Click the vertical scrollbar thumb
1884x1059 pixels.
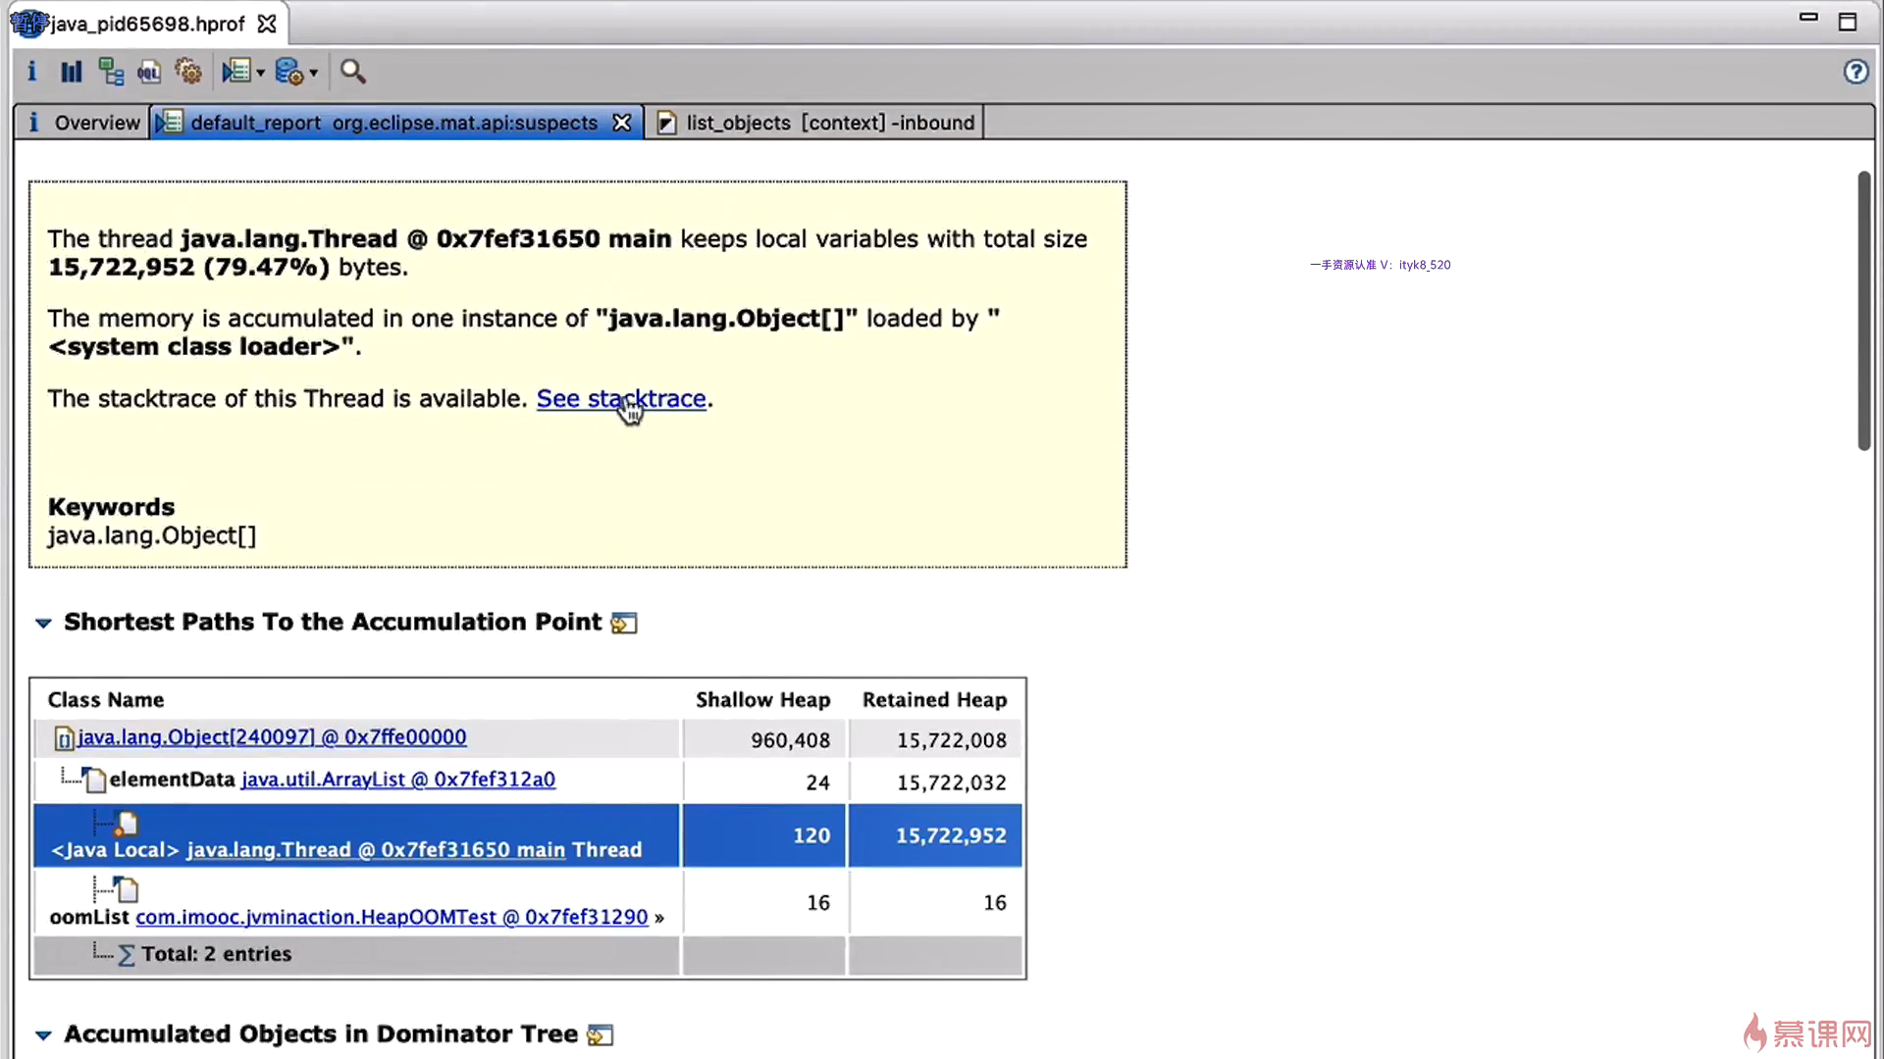click(x=1863, y=312)
